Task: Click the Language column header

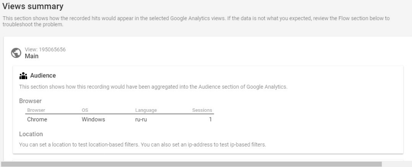Action: tap(146, 110)
